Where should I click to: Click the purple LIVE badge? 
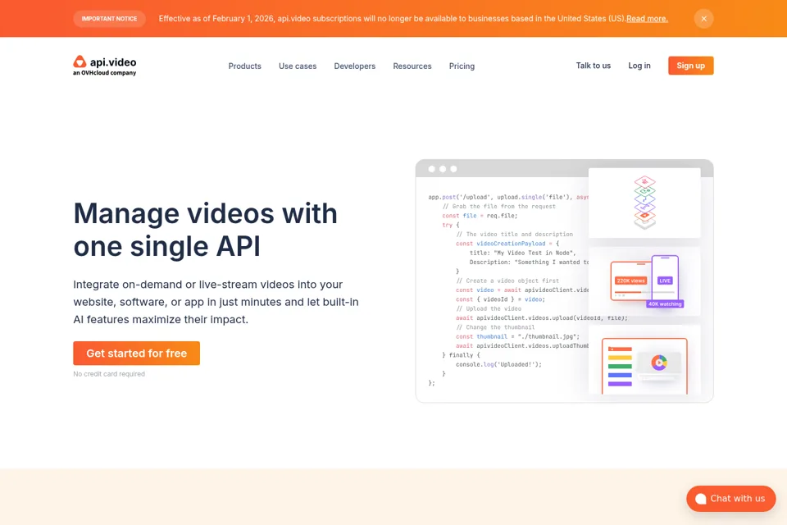tap(665, 281)
